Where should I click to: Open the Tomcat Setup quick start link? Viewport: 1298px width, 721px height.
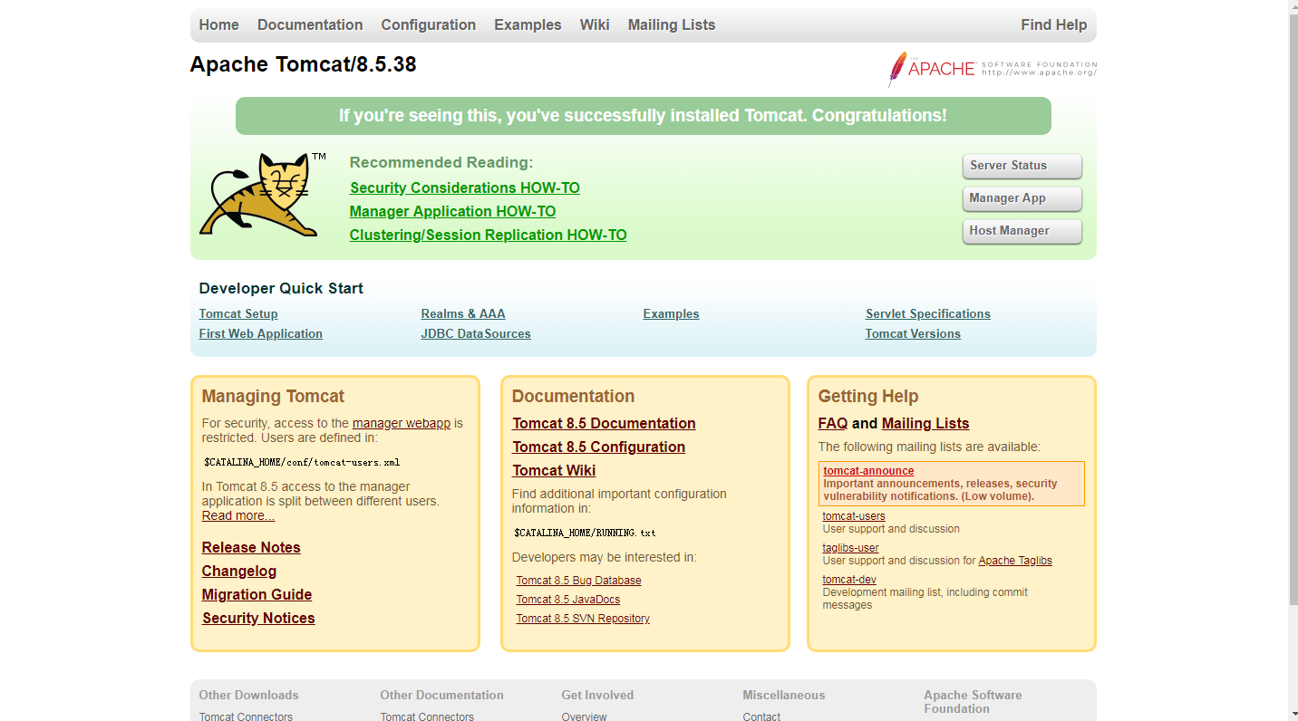click(238, 314)
